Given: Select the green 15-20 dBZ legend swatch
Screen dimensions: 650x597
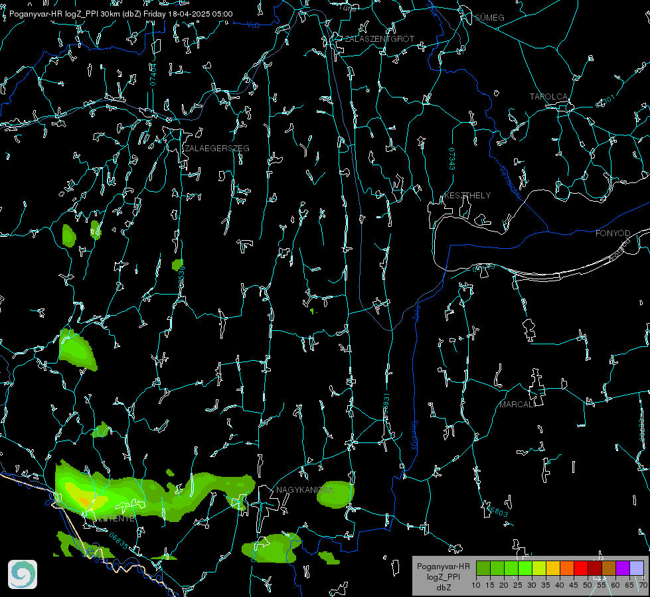Looking at the screenshot, I should [x=497, y=568].
